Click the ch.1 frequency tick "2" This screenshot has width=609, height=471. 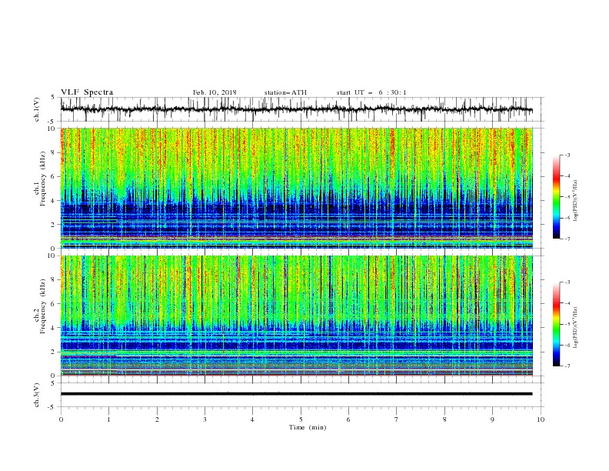(53, 225)
